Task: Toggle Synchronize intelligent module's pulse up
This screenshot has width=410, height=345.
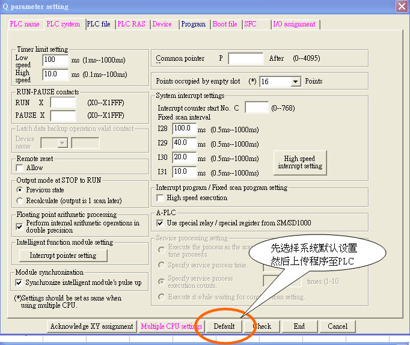Action: coord(20,282)
